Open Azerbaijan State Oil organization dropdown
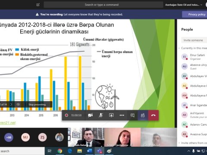This screenshot has width=207, height=155. click(184, 5)
